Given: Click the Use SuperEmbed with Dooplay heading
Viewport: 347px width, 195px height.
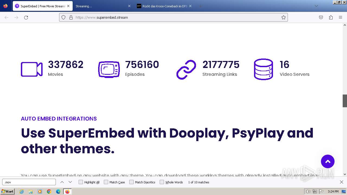Looking at the screenshot, I should pyautogui.click(x=167, y=141).
